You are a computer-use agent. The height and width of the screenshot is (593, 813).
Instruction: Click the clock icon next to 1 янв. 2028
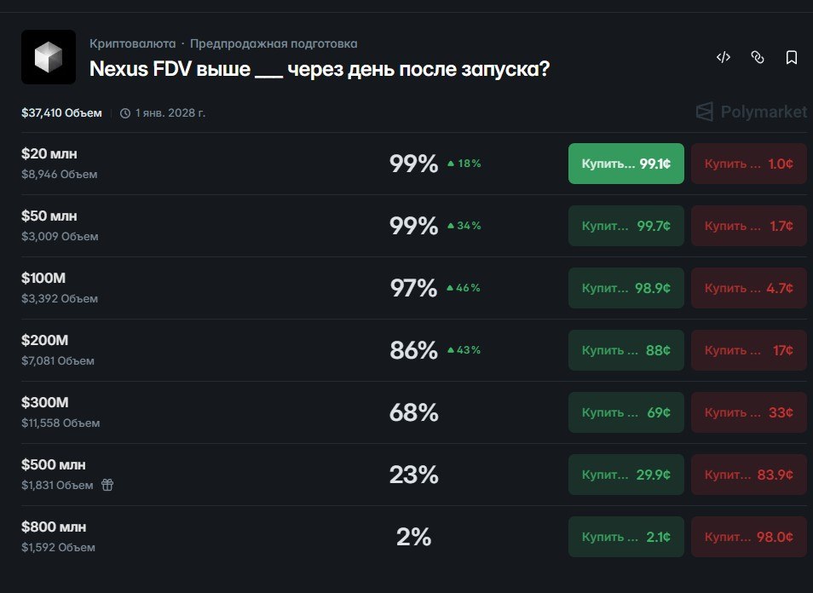coord(125,113)
